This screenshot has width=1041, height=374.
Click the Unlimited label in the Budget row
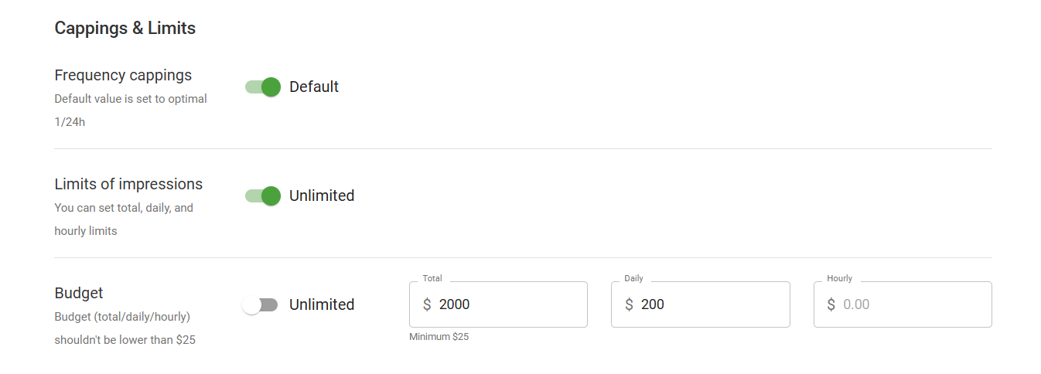point(322,305)
